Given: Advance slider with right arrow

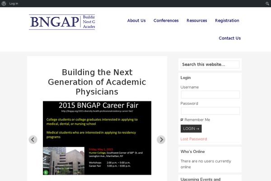Looking at the screenshot, I should click(161, 139).
